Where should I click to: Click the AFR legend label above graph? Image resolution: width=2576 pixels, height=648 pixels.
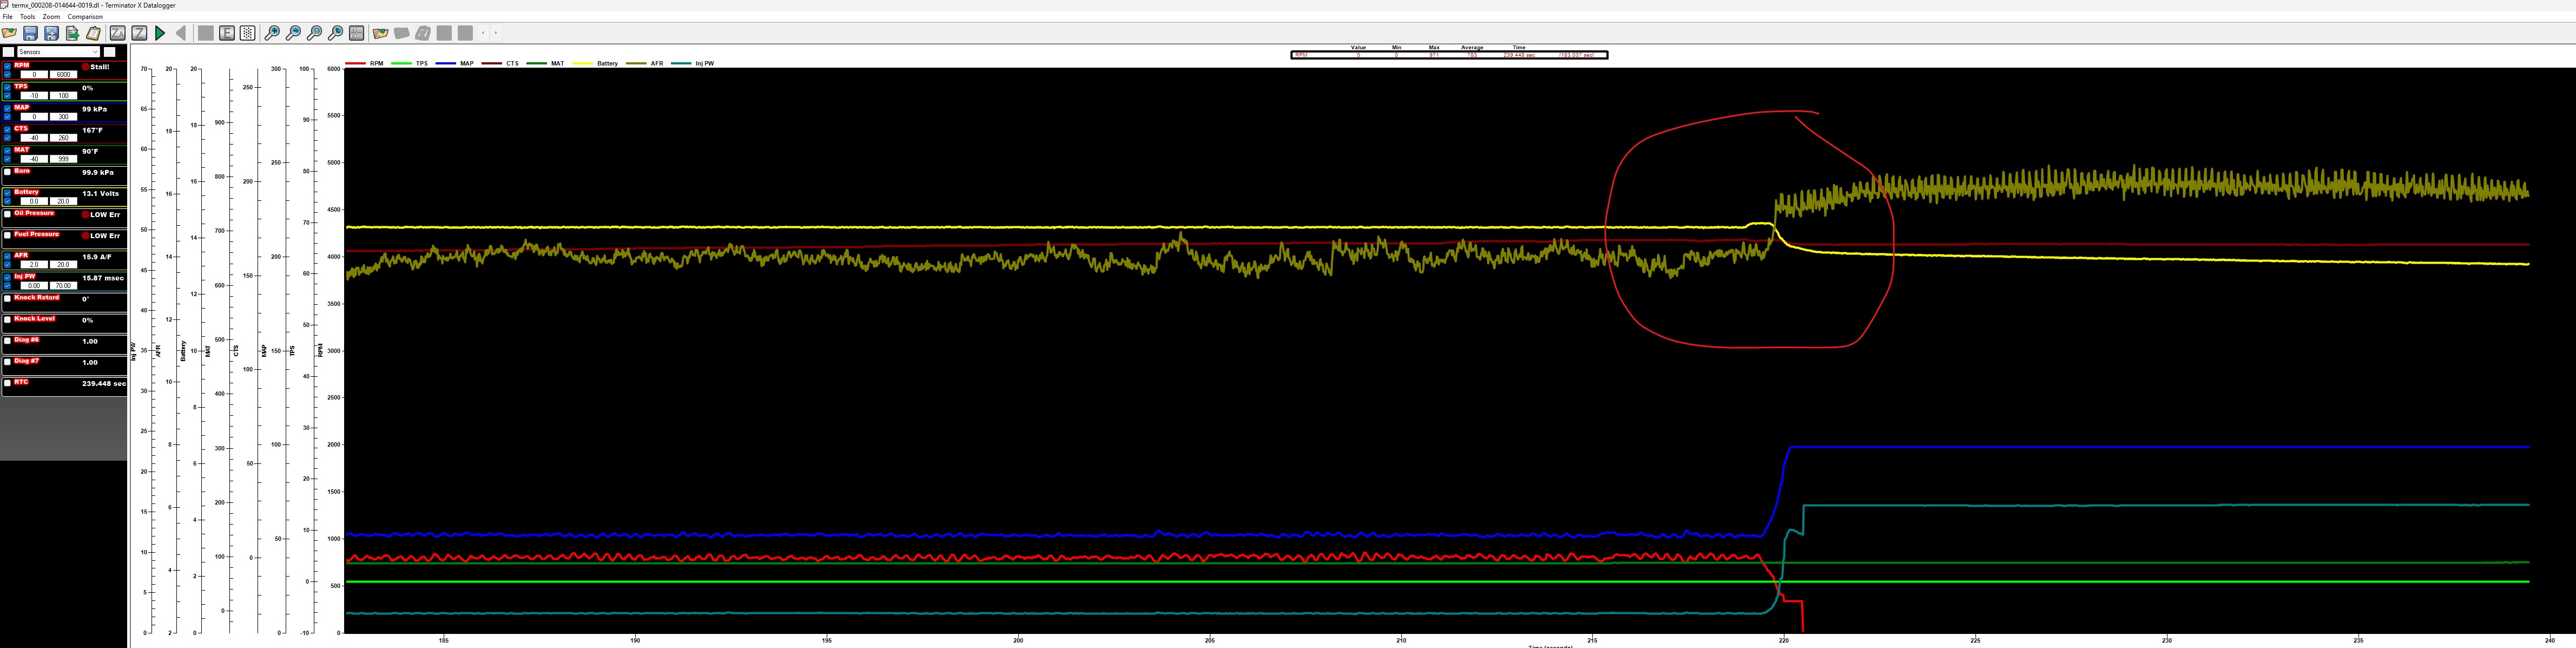657,63
